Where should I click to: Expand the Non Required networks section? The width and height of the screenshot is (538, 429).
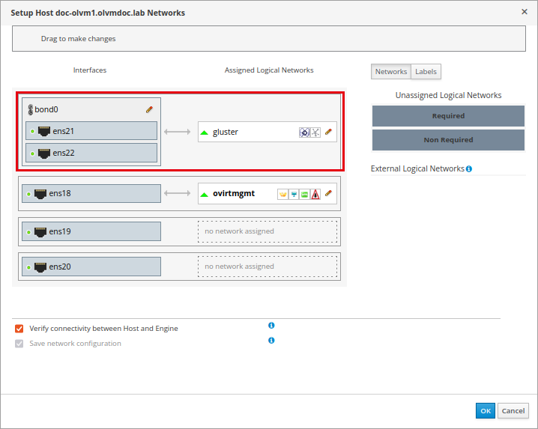(448, 140)
